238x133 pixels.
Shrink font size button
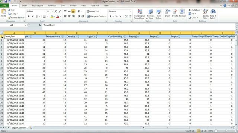click(59, 11)
